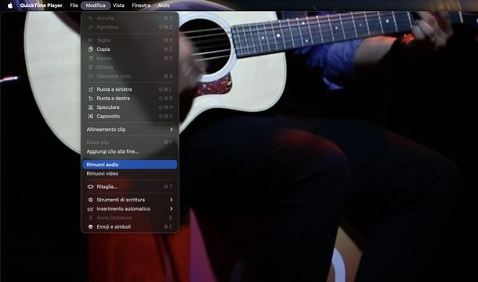The height and width of the screenshot is (282, 478).
Task: Expand Strumenti di scrittura chevron
Action: click(x=172, y=200)
